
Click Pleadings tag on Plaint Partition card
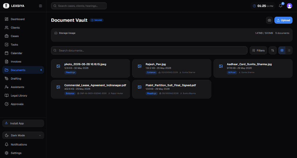click(152, 93)
